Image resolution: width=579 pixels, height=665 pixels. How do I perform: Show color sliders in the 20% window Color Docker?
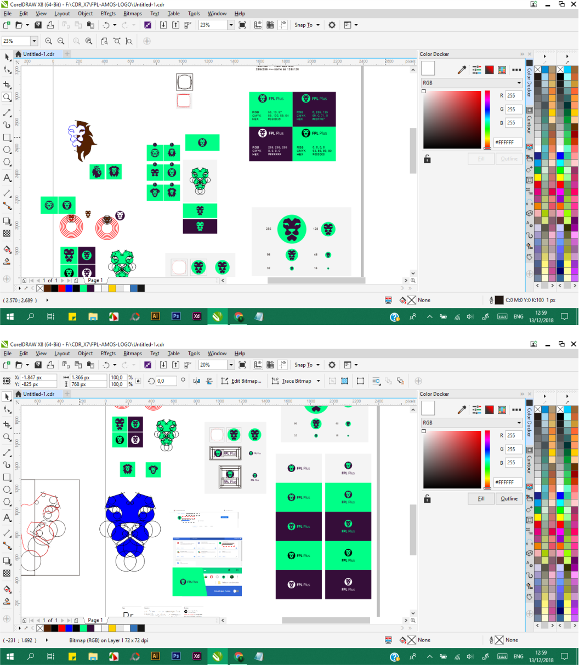(x=476, y=410)
